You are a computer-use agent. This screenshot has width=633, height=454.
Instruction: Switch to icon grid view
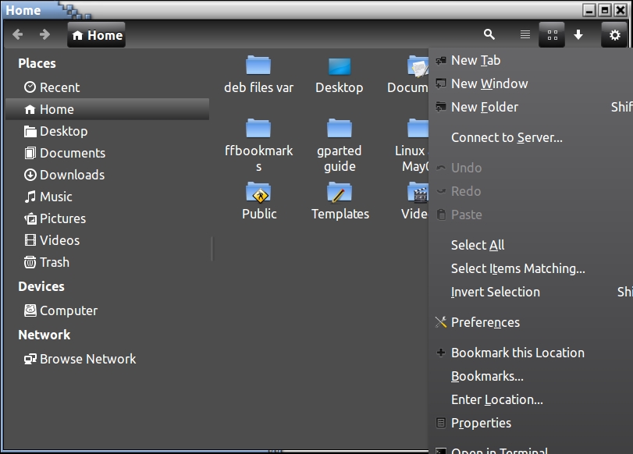click(552, 34)
